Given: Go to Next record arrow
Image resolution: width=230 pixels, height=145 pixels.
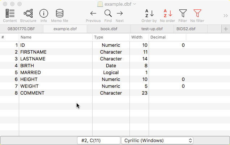Looking at the screenshot, I should pyautogui.click(x=120, y=14).
